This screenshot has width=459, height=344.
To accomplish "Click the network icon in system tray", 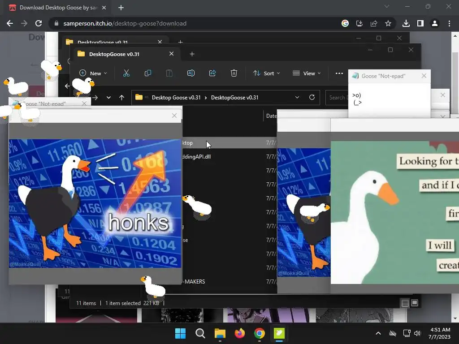I will pyautogui.click(x=407, y=333).
